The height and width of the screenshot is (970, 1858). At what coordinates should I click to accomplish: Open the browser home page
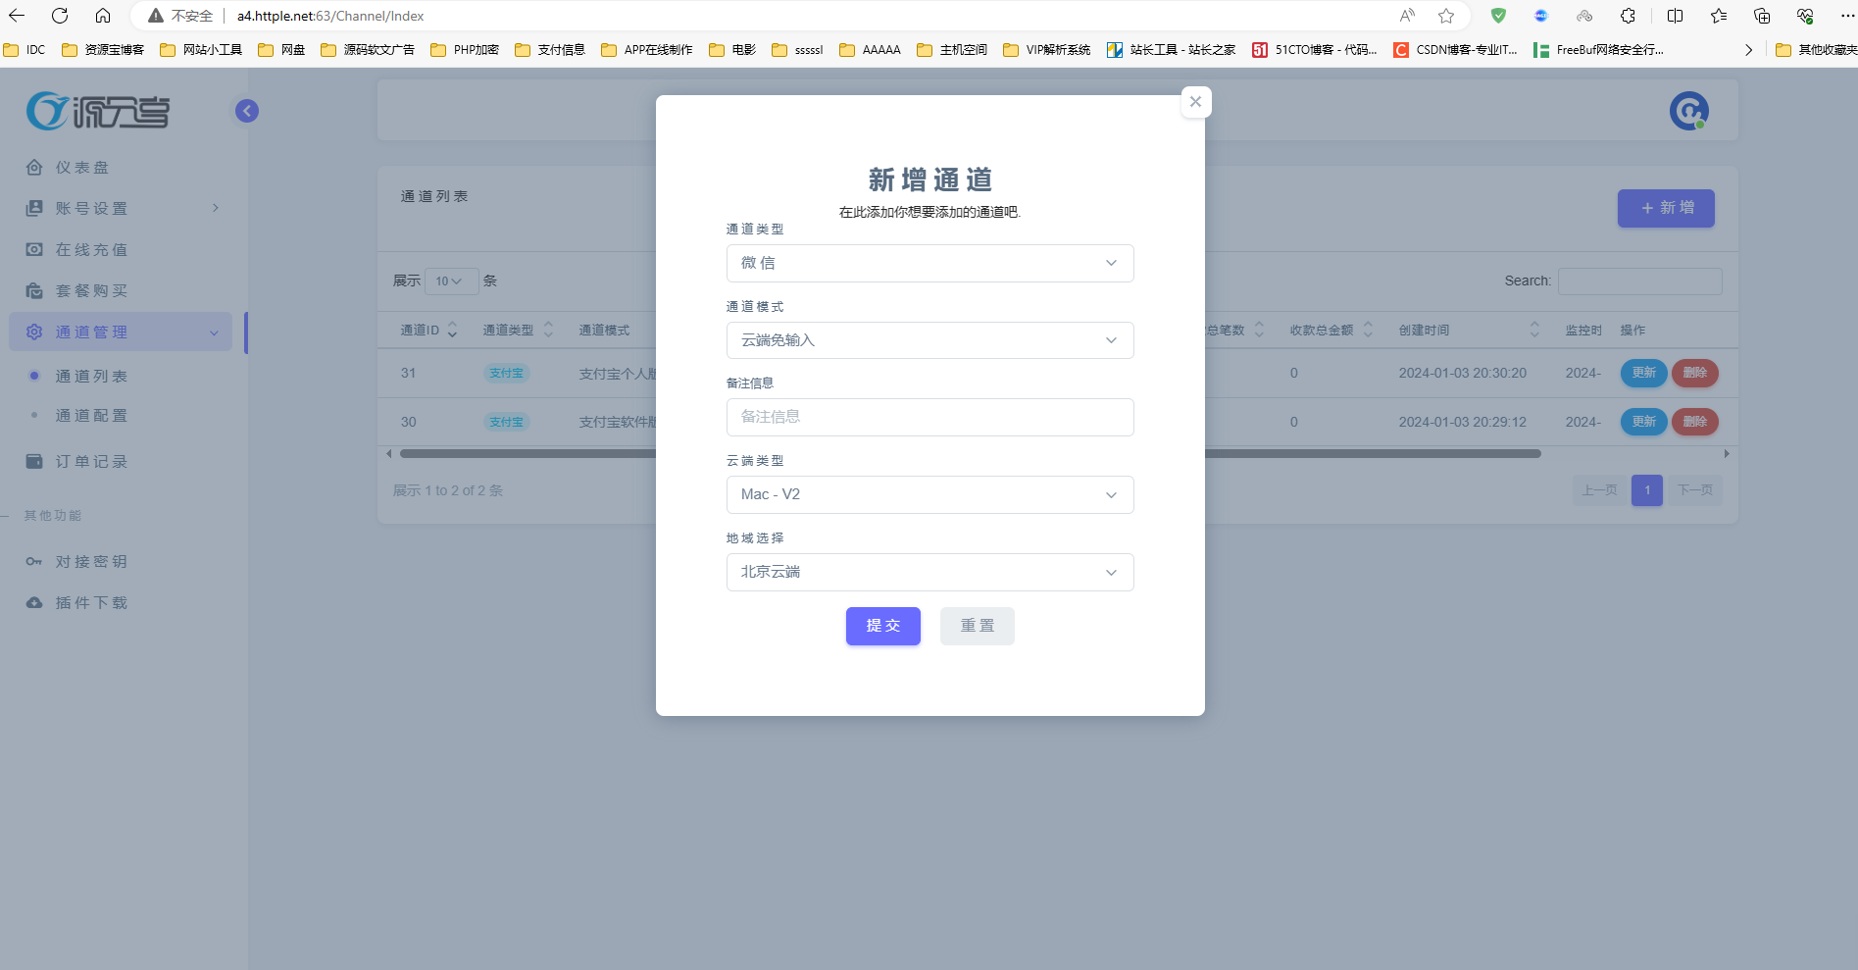point(103,16)
